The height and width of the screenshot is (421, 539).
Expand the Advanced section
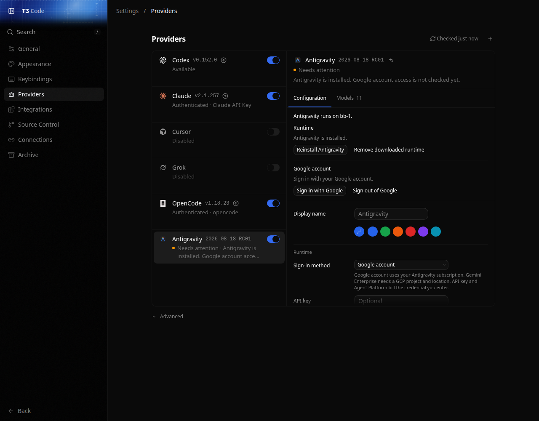[168, 317]
